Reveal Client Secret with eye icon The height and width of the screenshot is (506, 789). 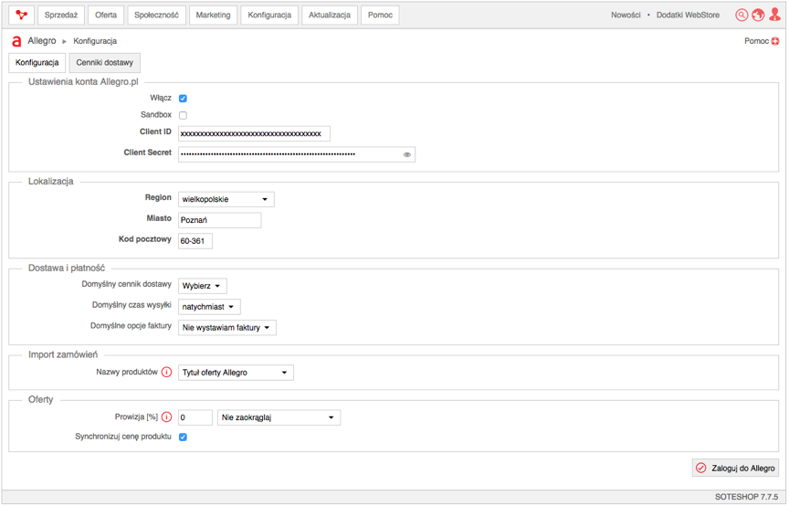[407, 154]
